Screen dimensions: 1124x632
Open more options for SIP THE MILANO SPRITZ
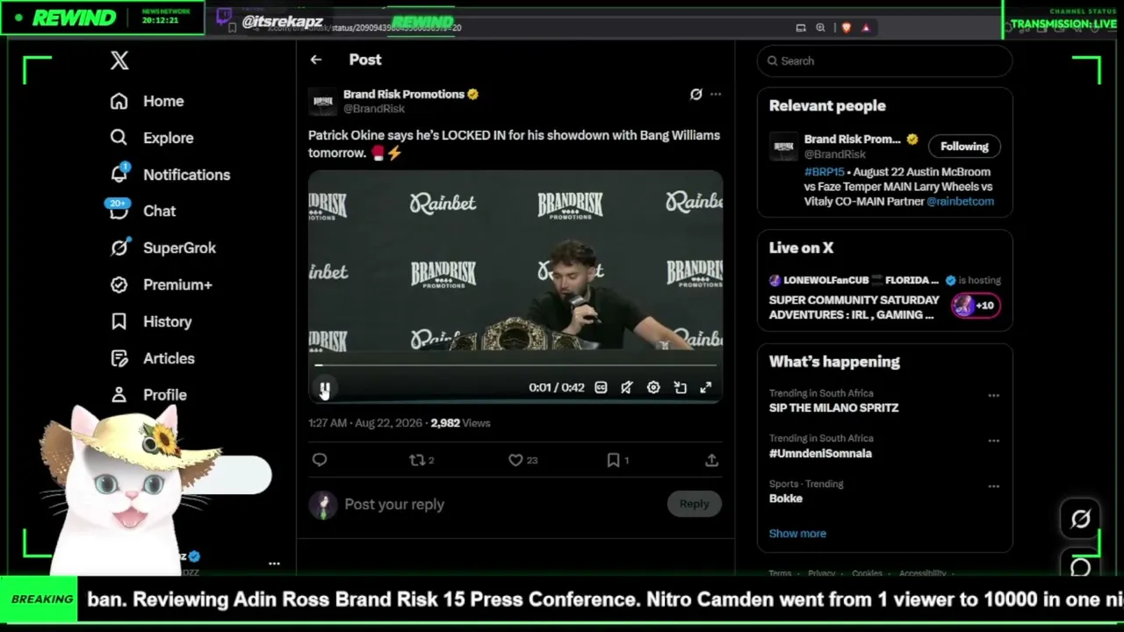[993, 396]
